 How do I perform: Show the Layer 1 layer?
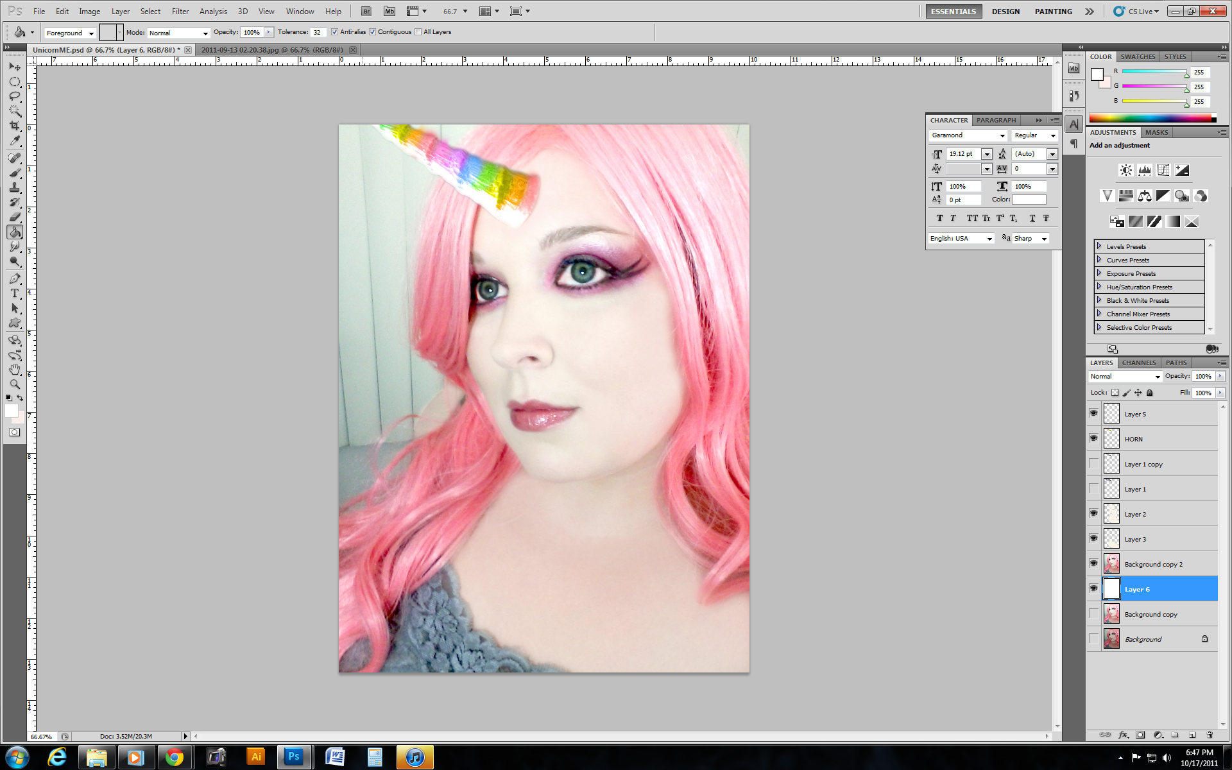click(x=1093, y=488)
